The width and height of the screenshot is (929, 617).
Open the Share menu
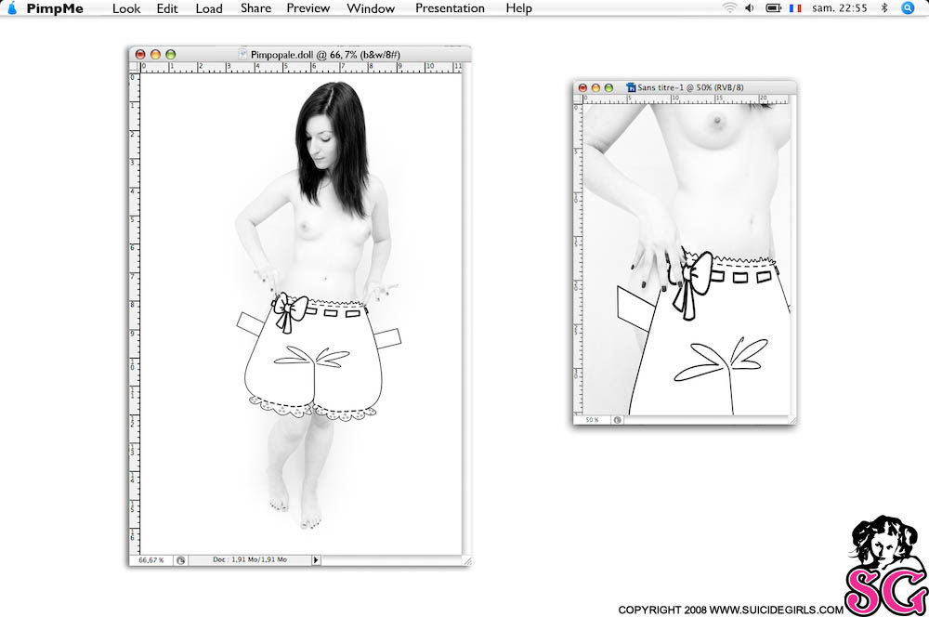[x=256, y=8]
